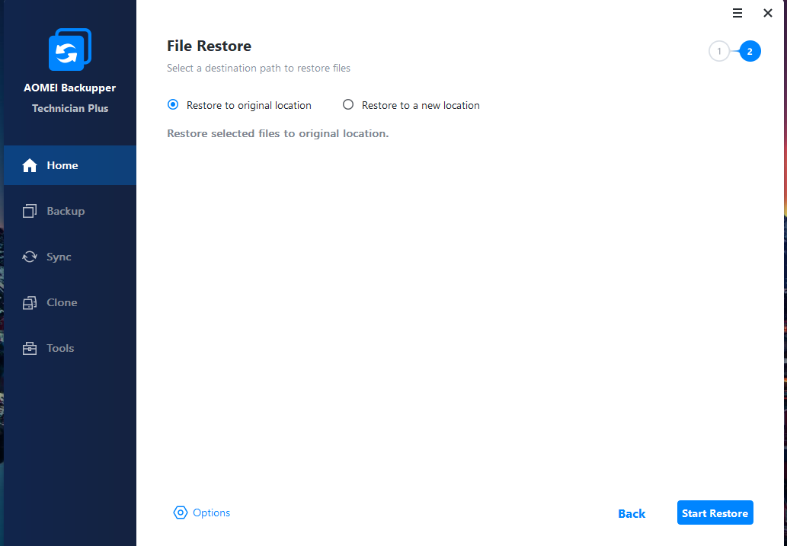Image resolution: width=787 pixels, height=546 pixels.
Task: Click the step 2 circle indicator
Action: [x=750, y=52]
